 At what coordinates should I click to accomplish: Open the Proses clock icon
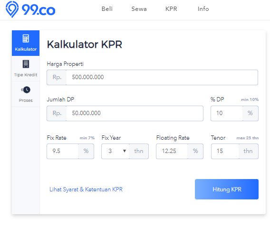point(26,90)
